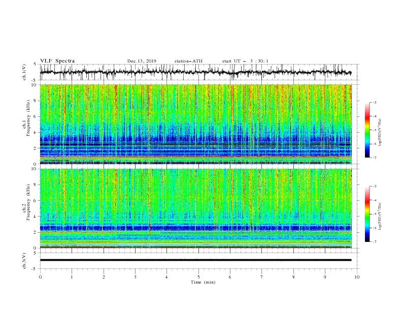Click the 'Time (min)' axis label

pos(203,282)
